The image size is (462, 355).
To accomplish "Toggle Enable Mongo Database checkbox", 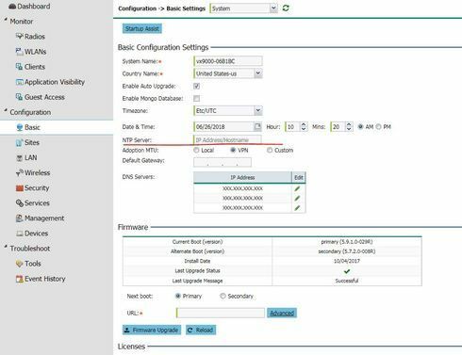I will tap(197, 99).
